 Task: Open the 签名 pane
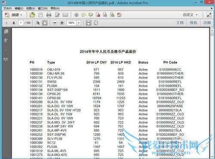193,23
